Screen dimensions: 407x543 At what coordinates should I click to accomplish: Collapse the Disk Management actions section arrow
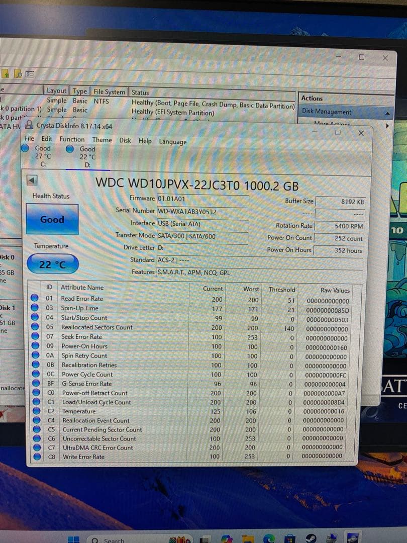pyautogui.click(x=387, y=113)
